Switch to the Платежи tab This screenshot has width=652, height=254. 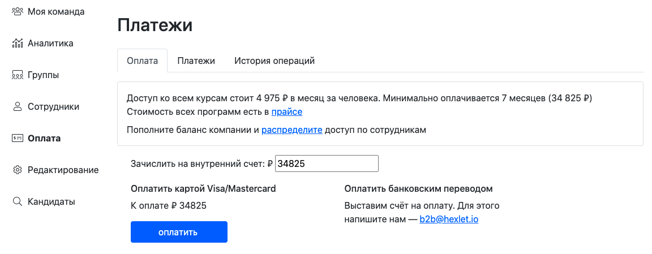pyautogui.click(x=196, y=61)
